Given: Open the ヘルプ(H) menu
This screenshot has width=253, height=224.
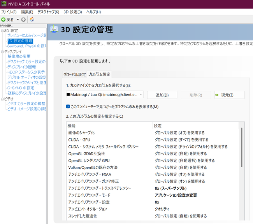Looking at the screenshot, I should [x=93, y=12].
